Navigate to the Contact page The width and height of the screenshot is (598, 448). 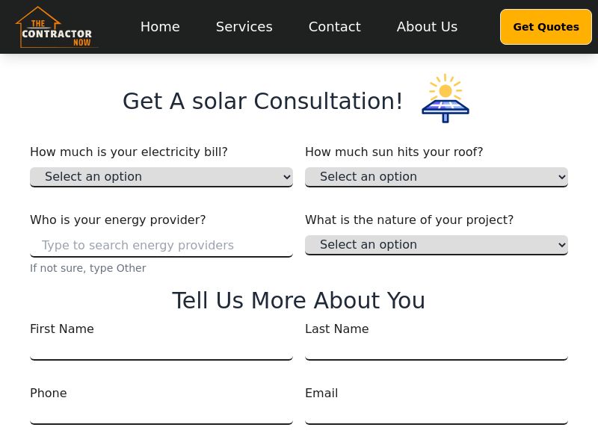(334, 26)
